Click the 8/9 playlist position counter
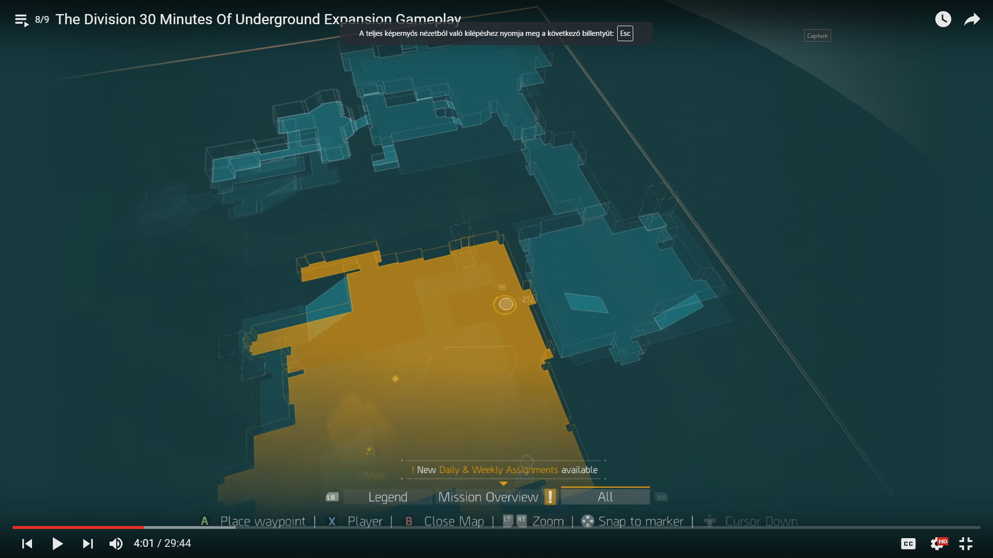993x558 pixels. 42,19
